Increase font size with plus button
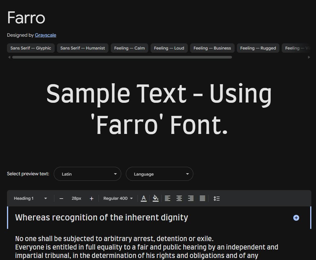 [92, 199]
